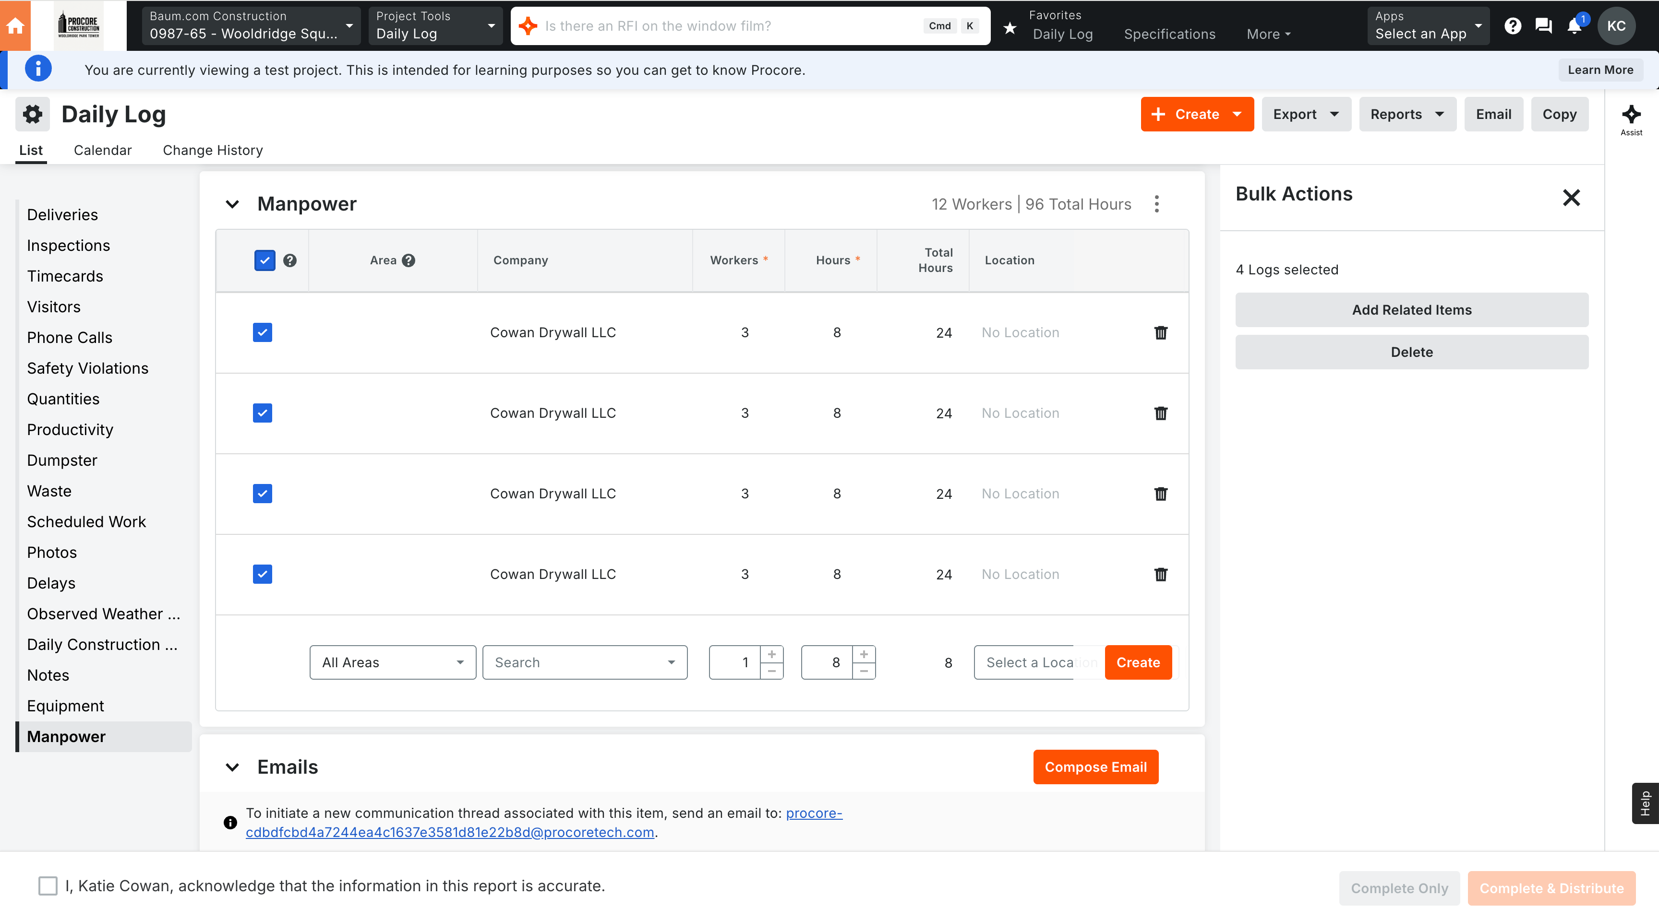This screenshot has width=1659, height=920.
Task: Delete the first Cowan Drywall row via trash icon
Action: point(1161,332)
